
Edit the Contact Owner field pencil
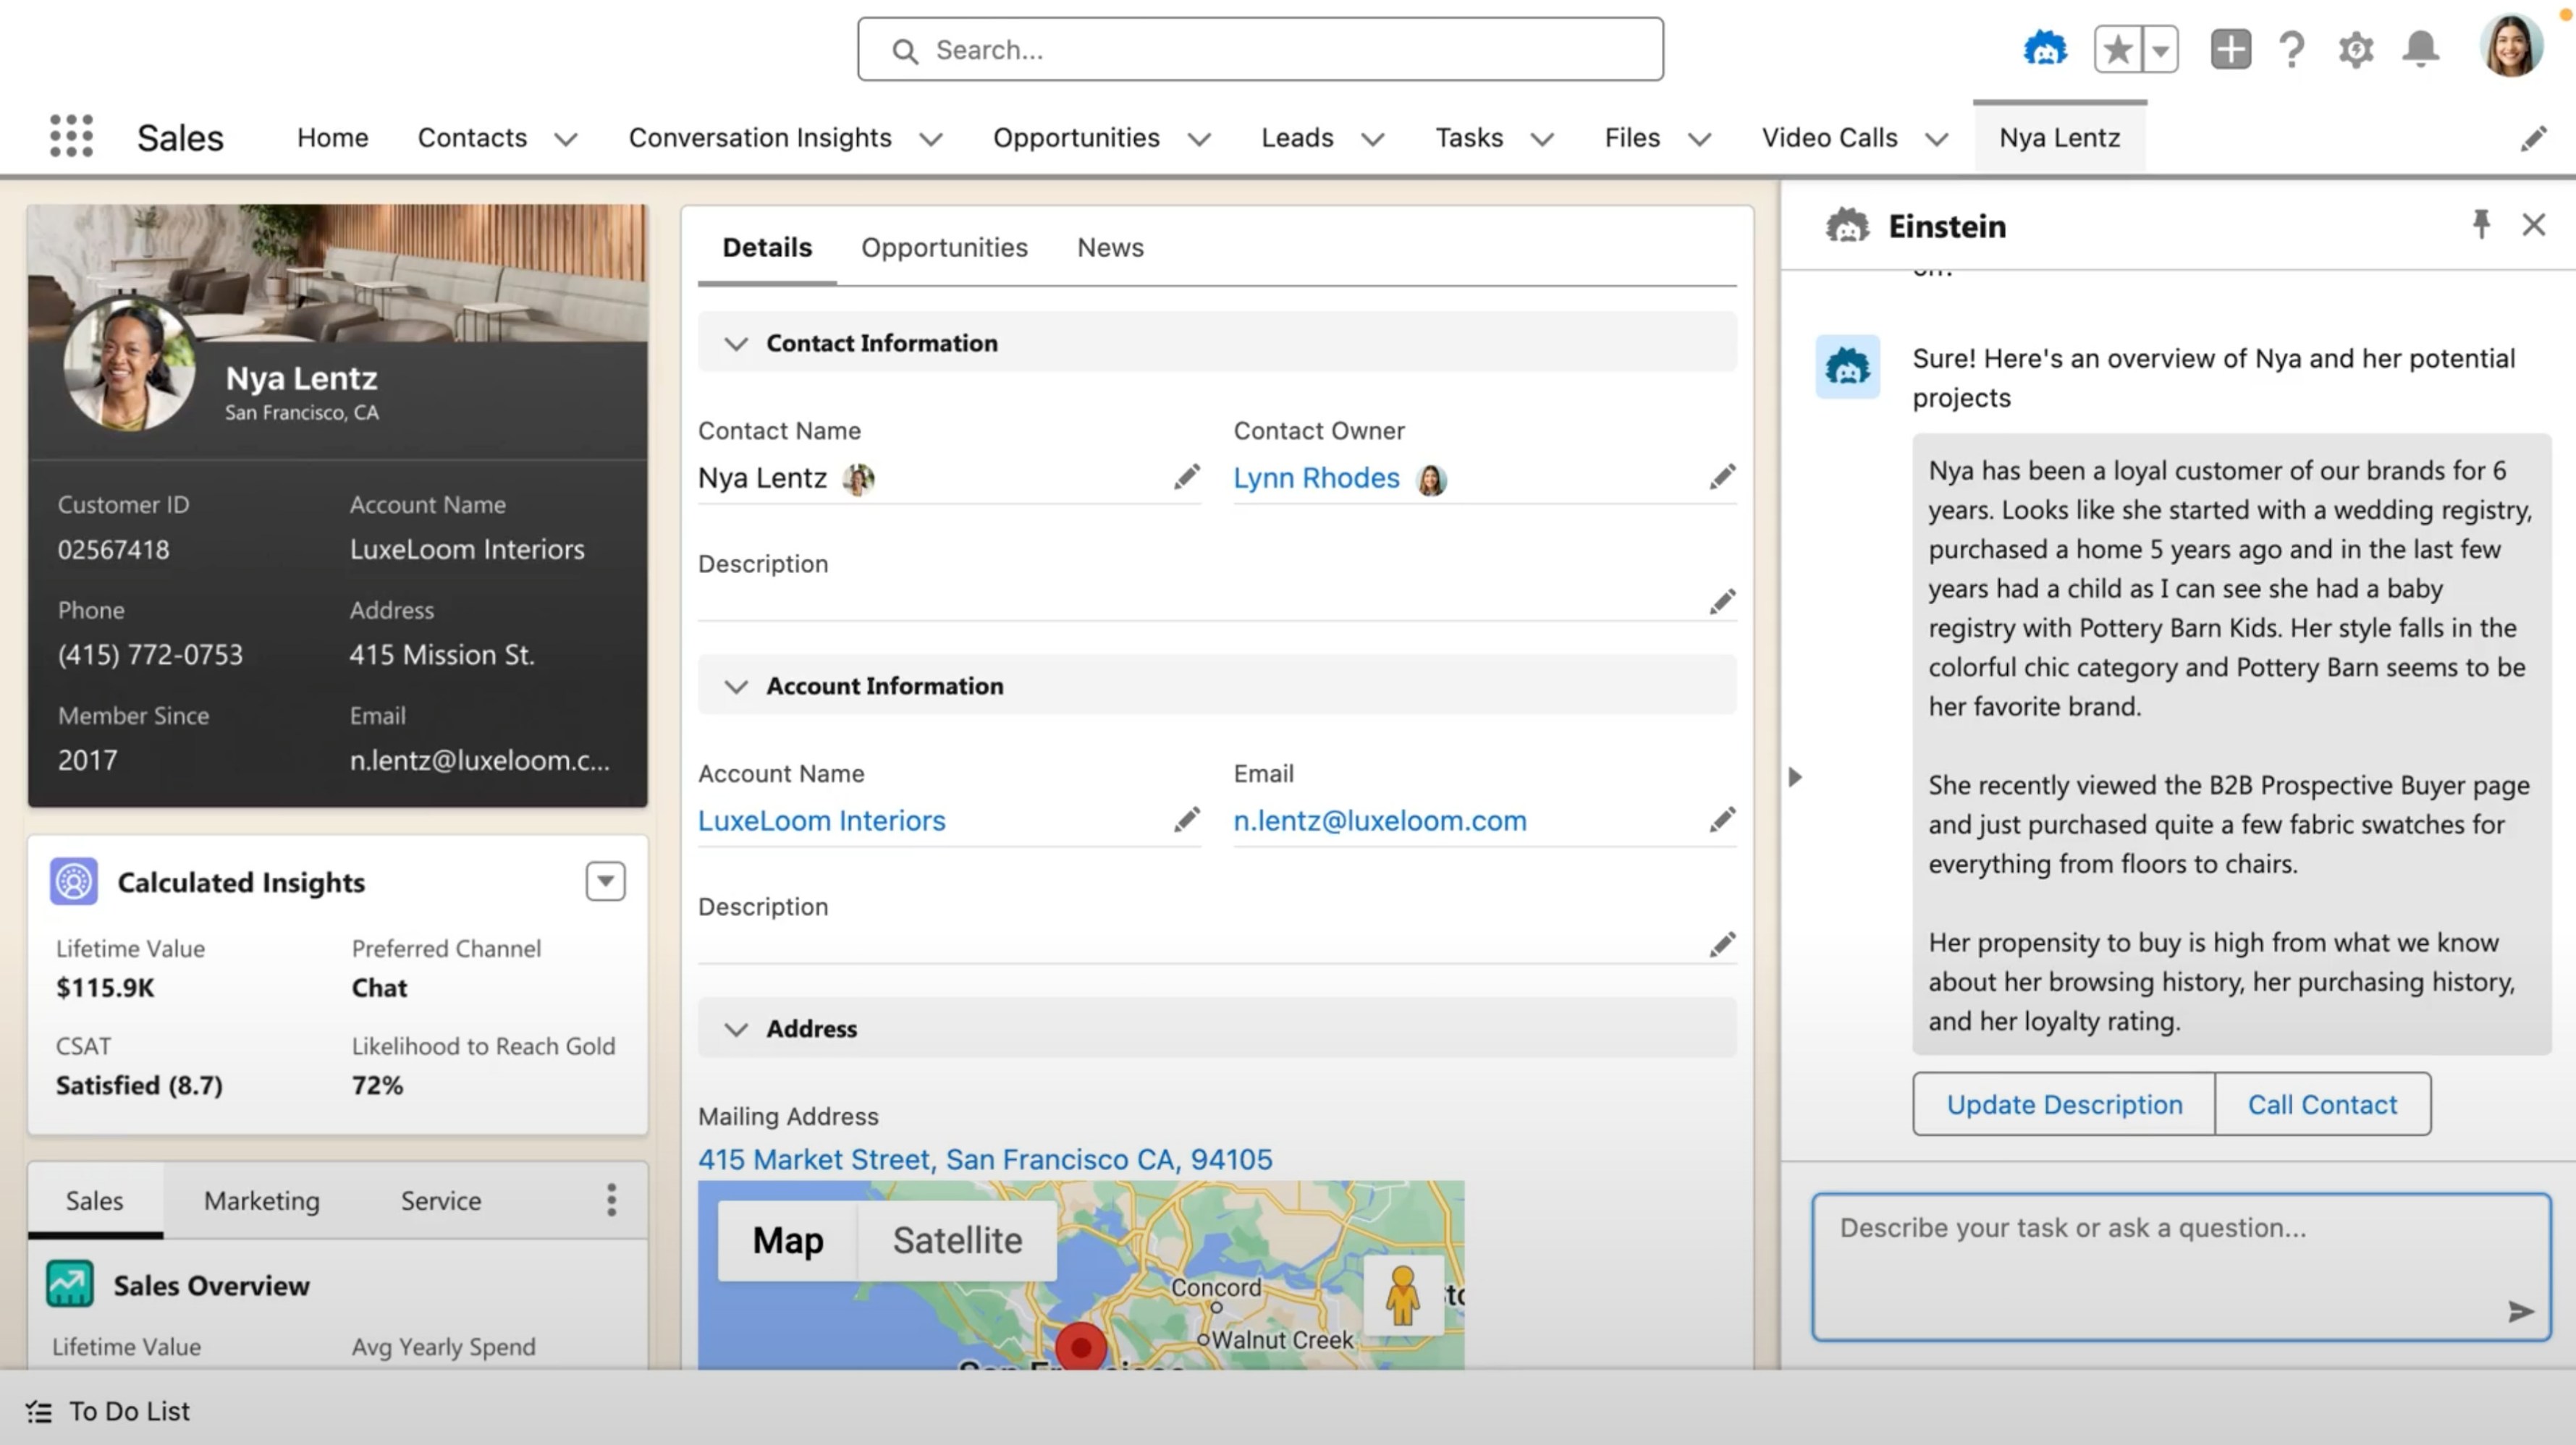coord(1721,477)
